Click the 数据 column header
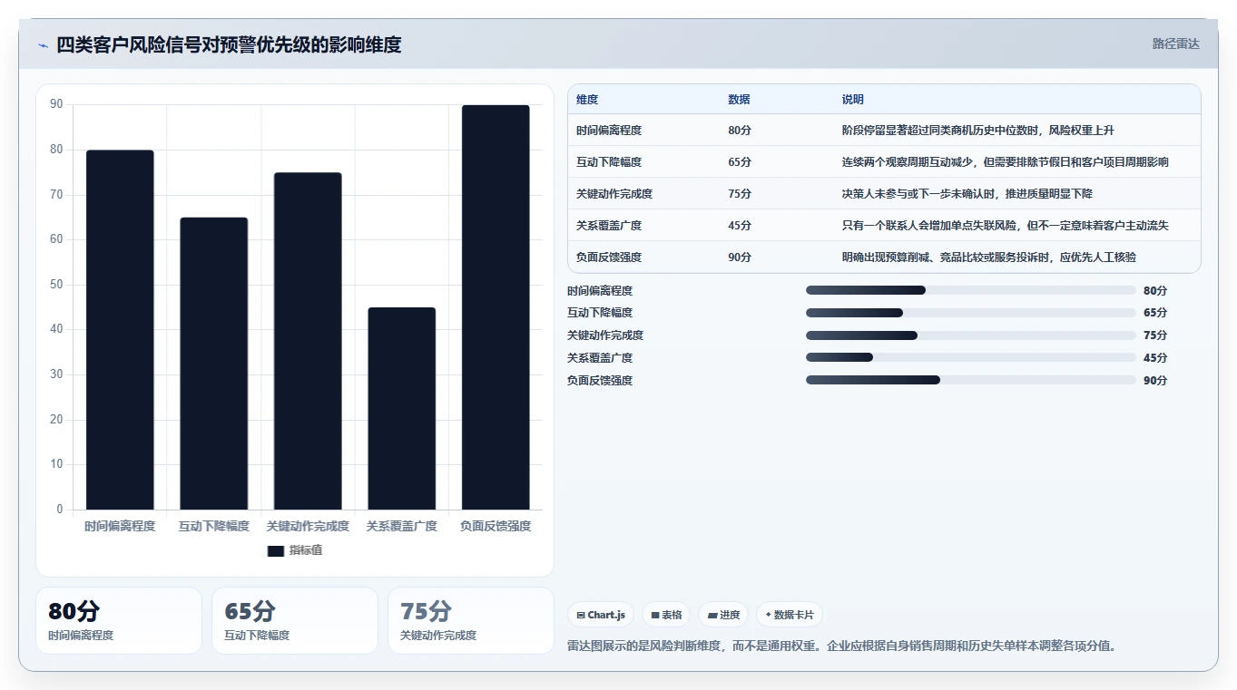 pyautogui.click(x=739, y=100)
